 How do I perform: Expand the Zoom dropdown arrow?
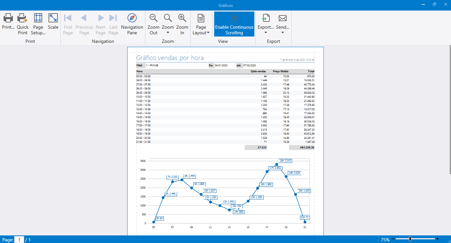pyautogui.click(x=168, y=33)
